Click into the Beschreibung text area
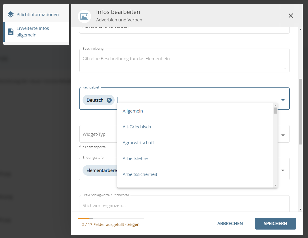This screenshot has height=238, width=308. 184,60
